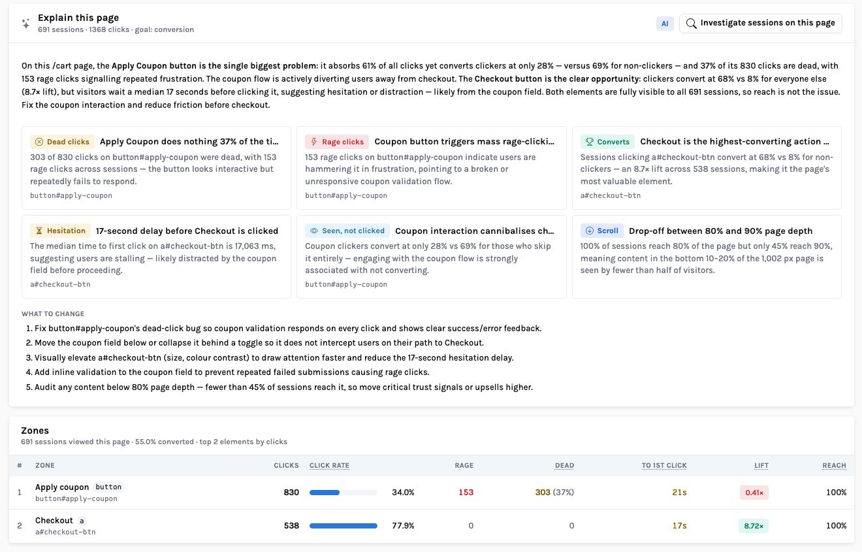Viewport: 862px width, 552px height.
Task: Click the sparkle icon beside Explain this page
Action: pyautogui.click(x=25, y=24)
